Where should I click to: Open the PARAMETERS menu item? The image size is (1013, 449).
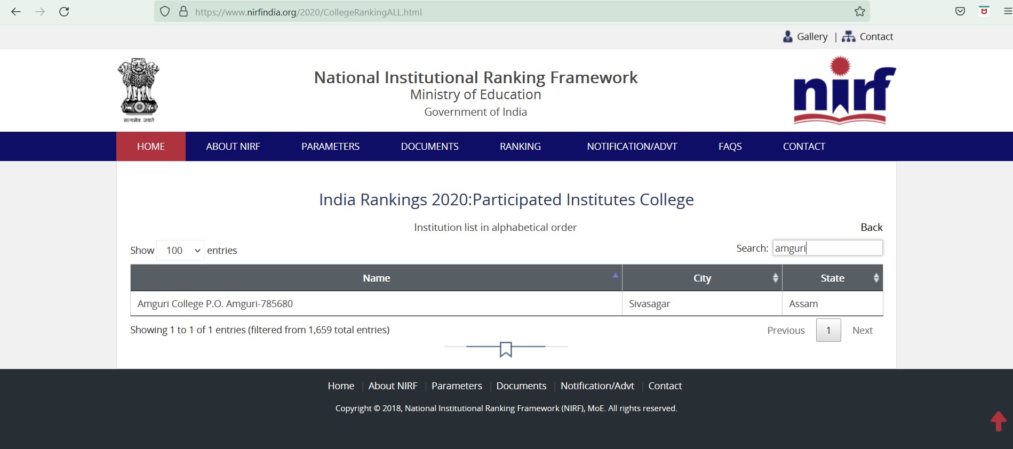point(330,147)
